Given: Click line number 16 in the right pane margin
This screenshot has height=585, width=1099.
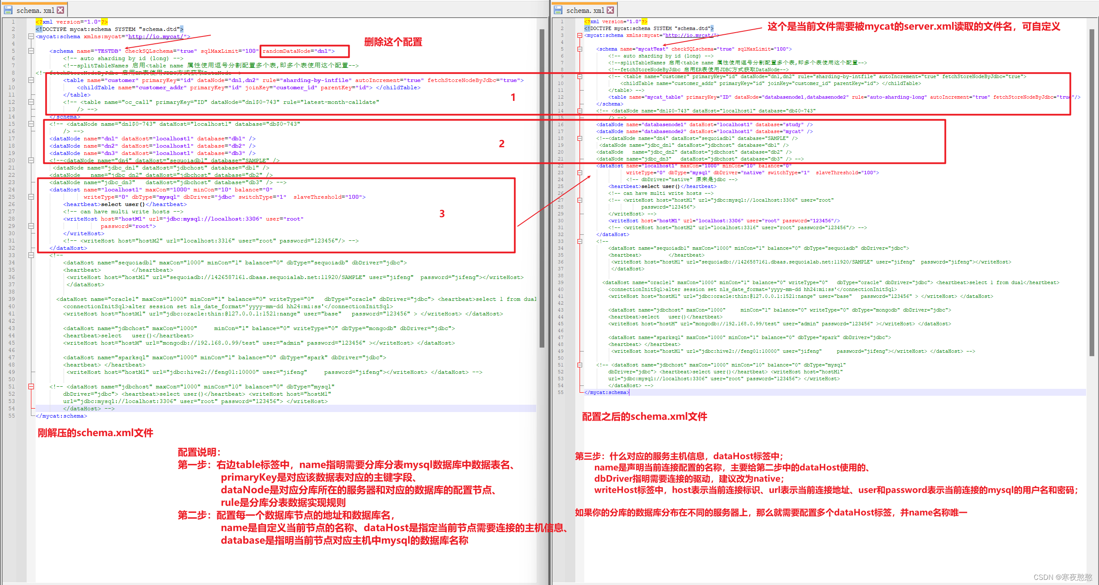Looking at the screenshot, I should 561,124.
